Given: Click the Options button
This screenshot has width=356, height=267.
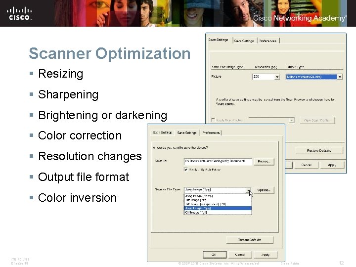Looking at the screenshot, I should (x=264, y=190).
